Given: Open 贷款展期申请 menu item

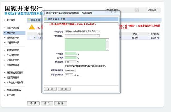Looking at the screenshot, I should pyautogui.click(x=13, y=65).
